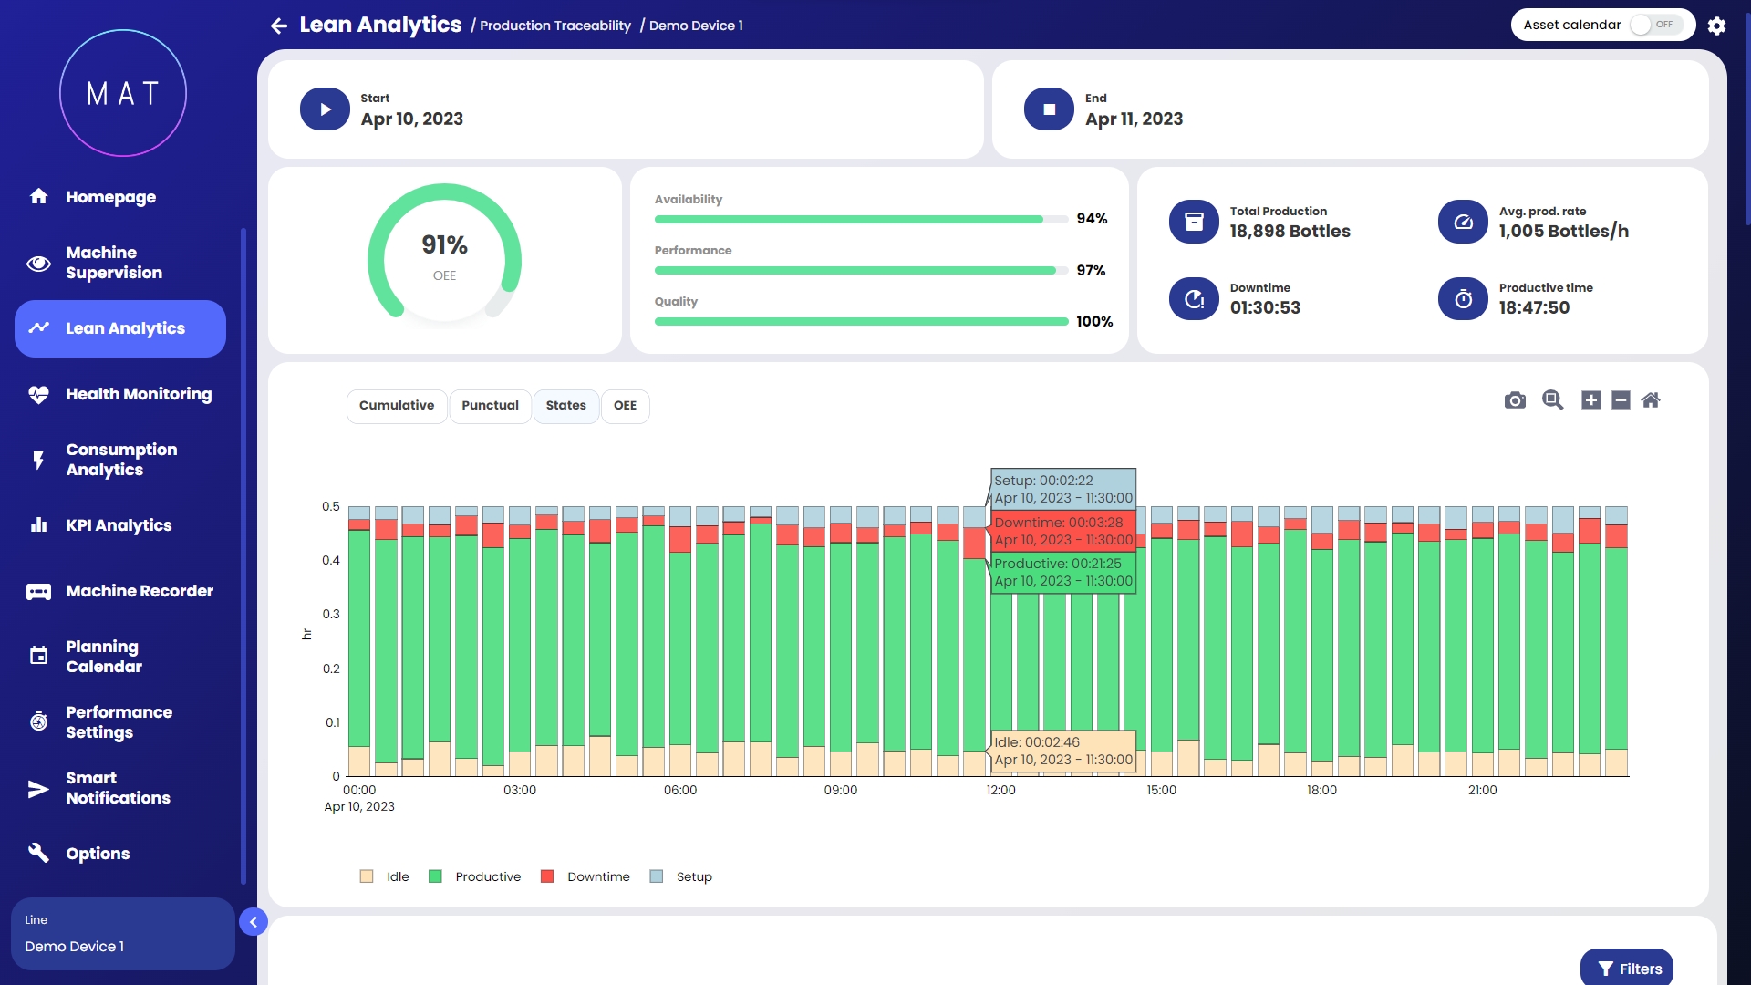Click the camera snapshot chart icon
This screenshot has height=985, width=1751.
(1515, 400)
